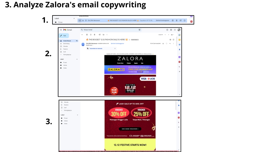Viewport: 271px width, 152px height.
Task: Toggle importance marker on ZALORA Menswear row, screenshot 1
Action: pos(86,21)
